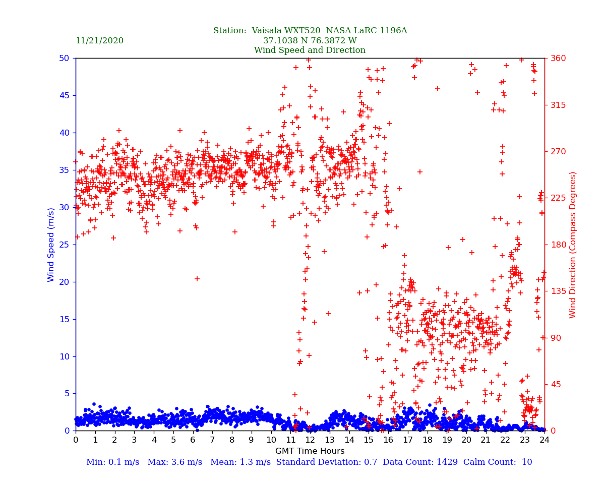Select the Wind Direction (Compass Degrees) label
Screen dimensions: 605x484
click(x=573, y=245)
